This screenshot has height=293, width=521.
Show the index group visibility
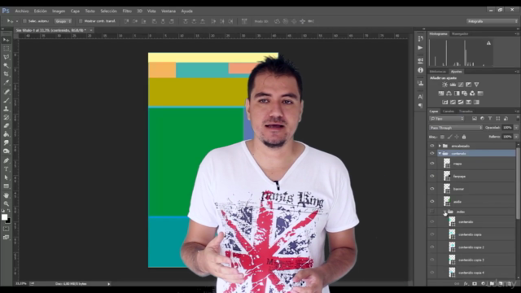tap(432, 212)
